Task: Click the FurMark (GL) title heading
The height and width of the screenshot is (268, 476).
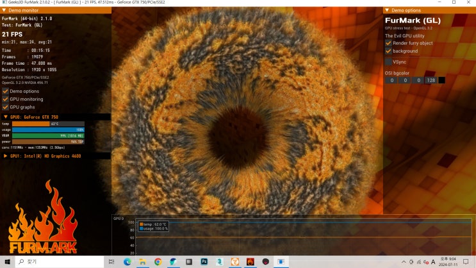Action: [x=413, y=21]
